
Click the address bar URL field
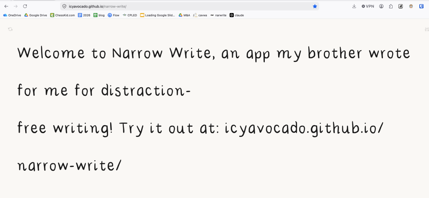coord(189,6)
